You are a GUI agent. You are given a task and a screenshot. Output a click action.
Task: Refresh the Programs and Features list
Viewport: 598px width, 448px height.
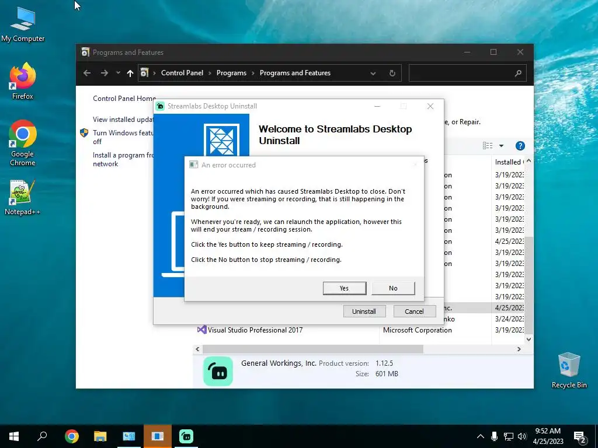pos(392,73)
